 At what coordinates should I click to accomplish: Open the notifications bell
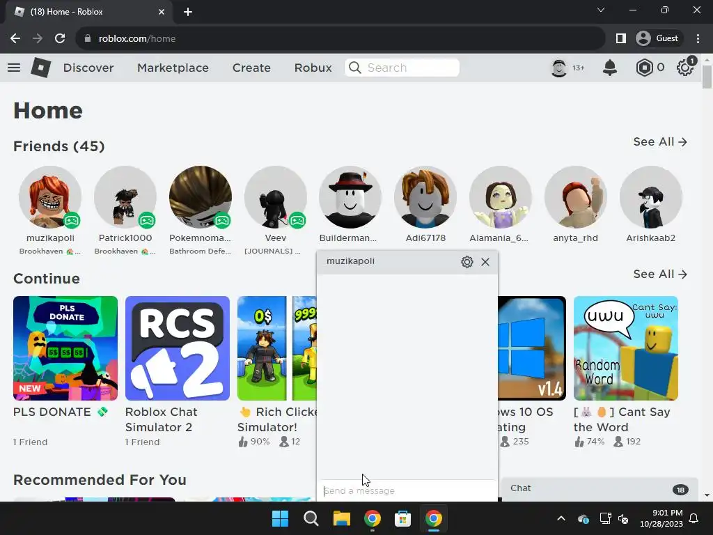tap(610, 68)
